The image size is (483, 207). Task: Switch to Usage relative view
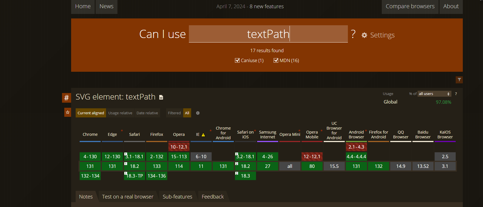tap(120, 113)
